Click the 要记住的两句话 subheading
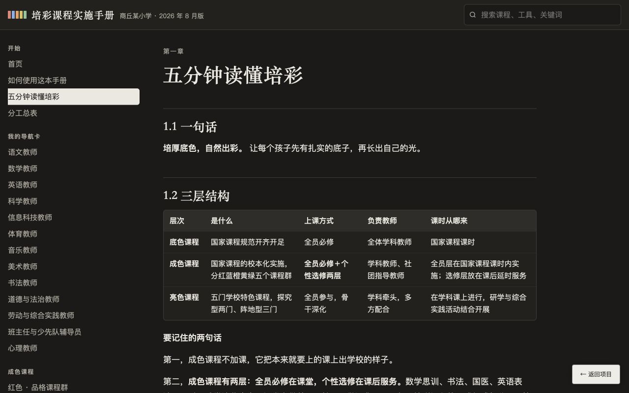 point(193,338)
